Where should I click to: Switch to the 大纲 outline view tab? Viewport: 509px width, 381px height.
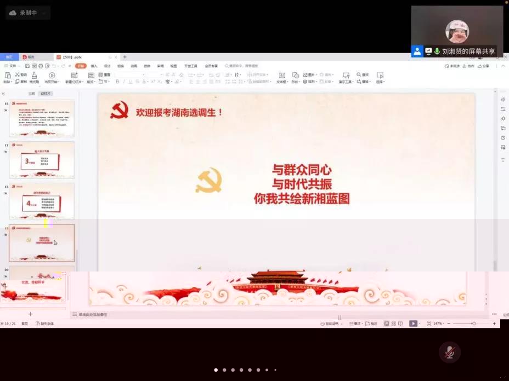31,94
